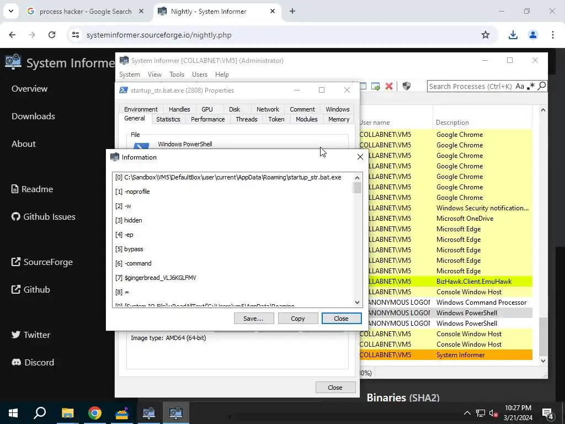
Task: Open the View menu
Action: pyautogui.click(x=154, y=75)
